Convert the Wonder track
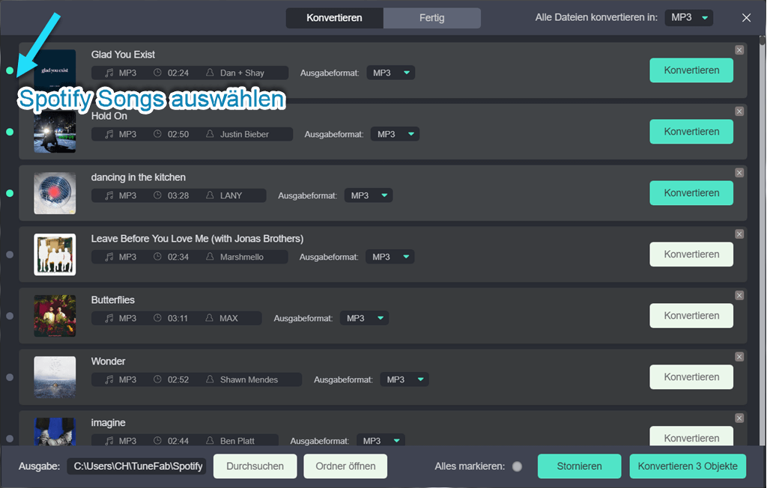Viewport: 767px width, 488px height. (x=691, y=377)
